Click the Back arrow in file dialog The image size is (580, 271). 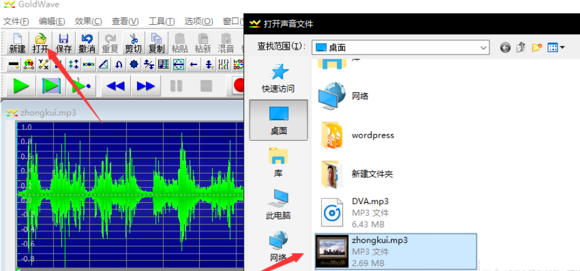click(x=505, y=48)
